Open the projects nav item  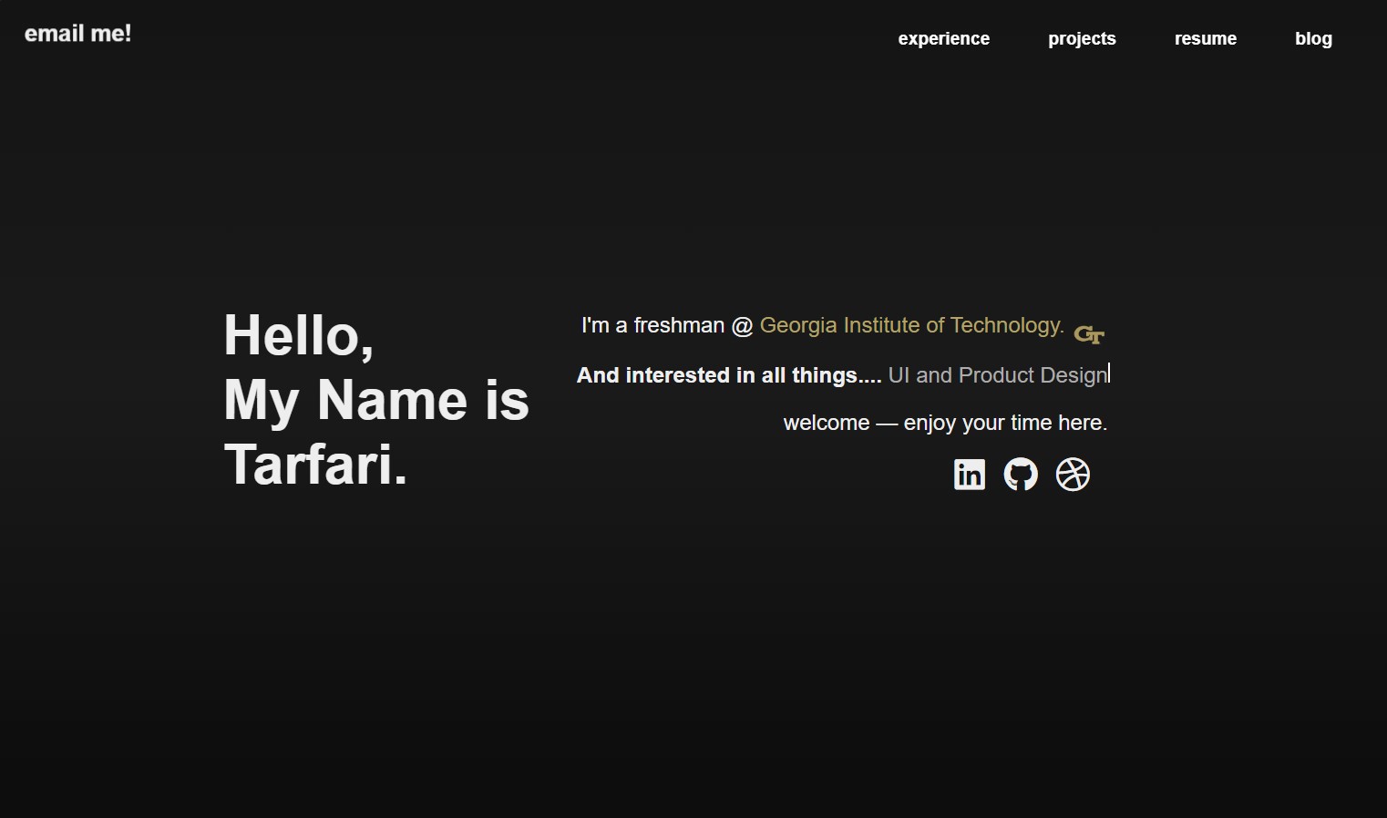[1082, 38]
